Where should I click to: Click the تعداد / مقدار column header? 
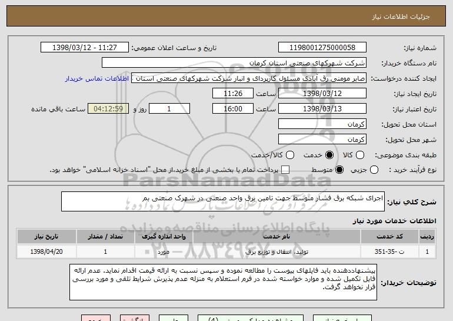pos(105,237)
